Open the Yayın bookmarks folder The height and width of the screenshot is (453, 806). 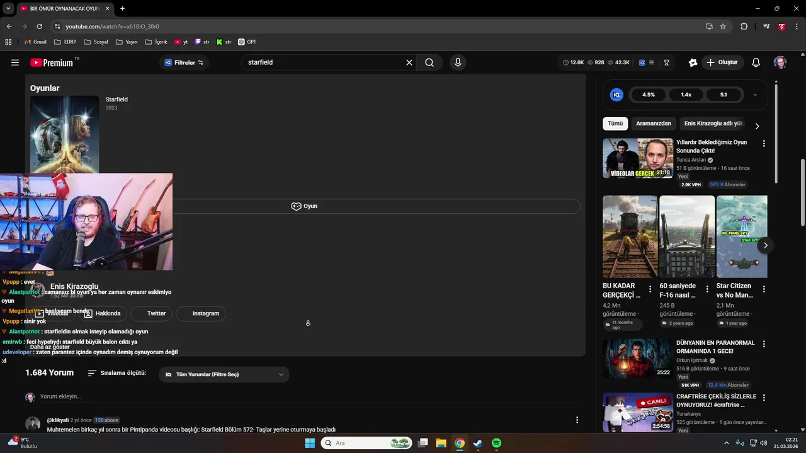127,42
